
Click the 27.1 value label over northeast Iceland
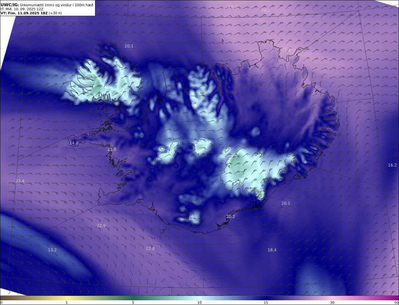[286, 50]
